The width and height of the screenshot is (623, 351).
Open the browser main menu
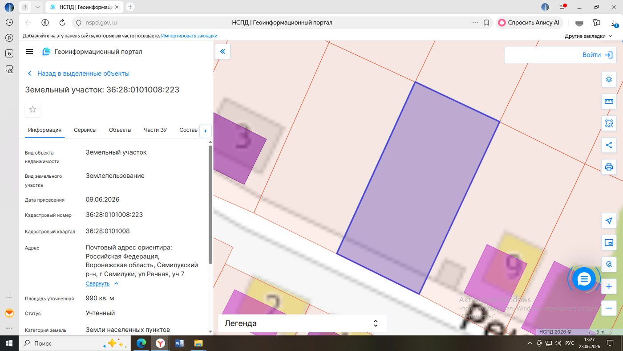(x=563, y=7)
